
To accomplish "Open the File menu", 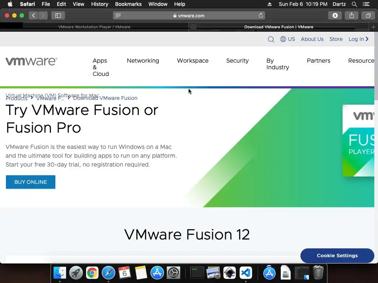I will click(45, 4).
